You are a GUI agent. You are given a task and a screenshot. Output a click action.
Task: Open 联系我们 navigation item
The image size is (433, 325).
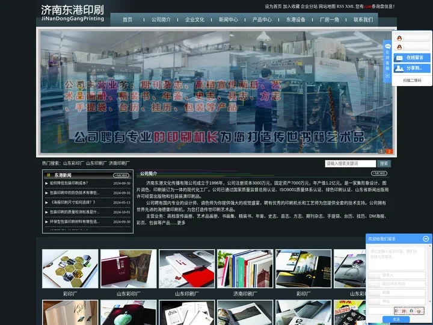tap(363, 20)
